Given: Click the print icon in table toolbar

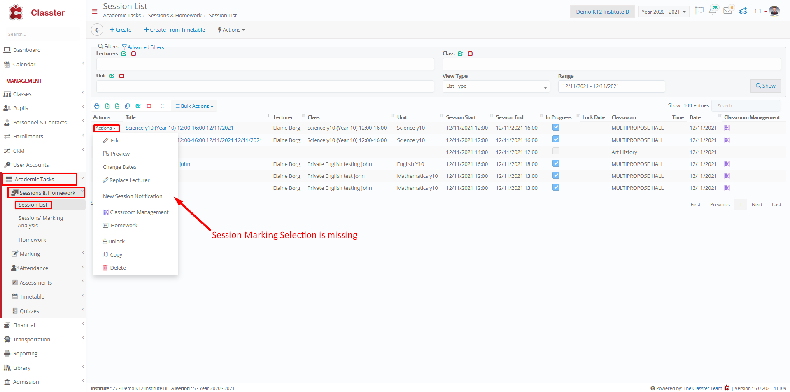Looking at the screenshot, I should click(x=97, y=106).
